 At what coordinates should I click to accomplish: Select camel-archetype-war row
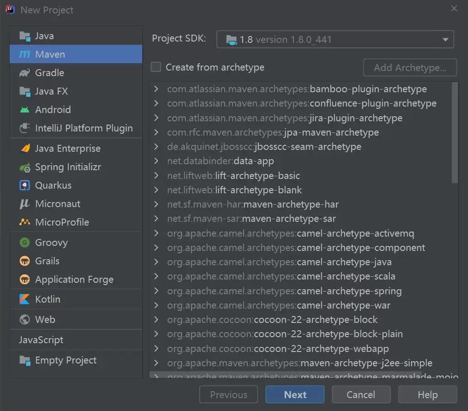pyautogui.click(x=301, y=305)
